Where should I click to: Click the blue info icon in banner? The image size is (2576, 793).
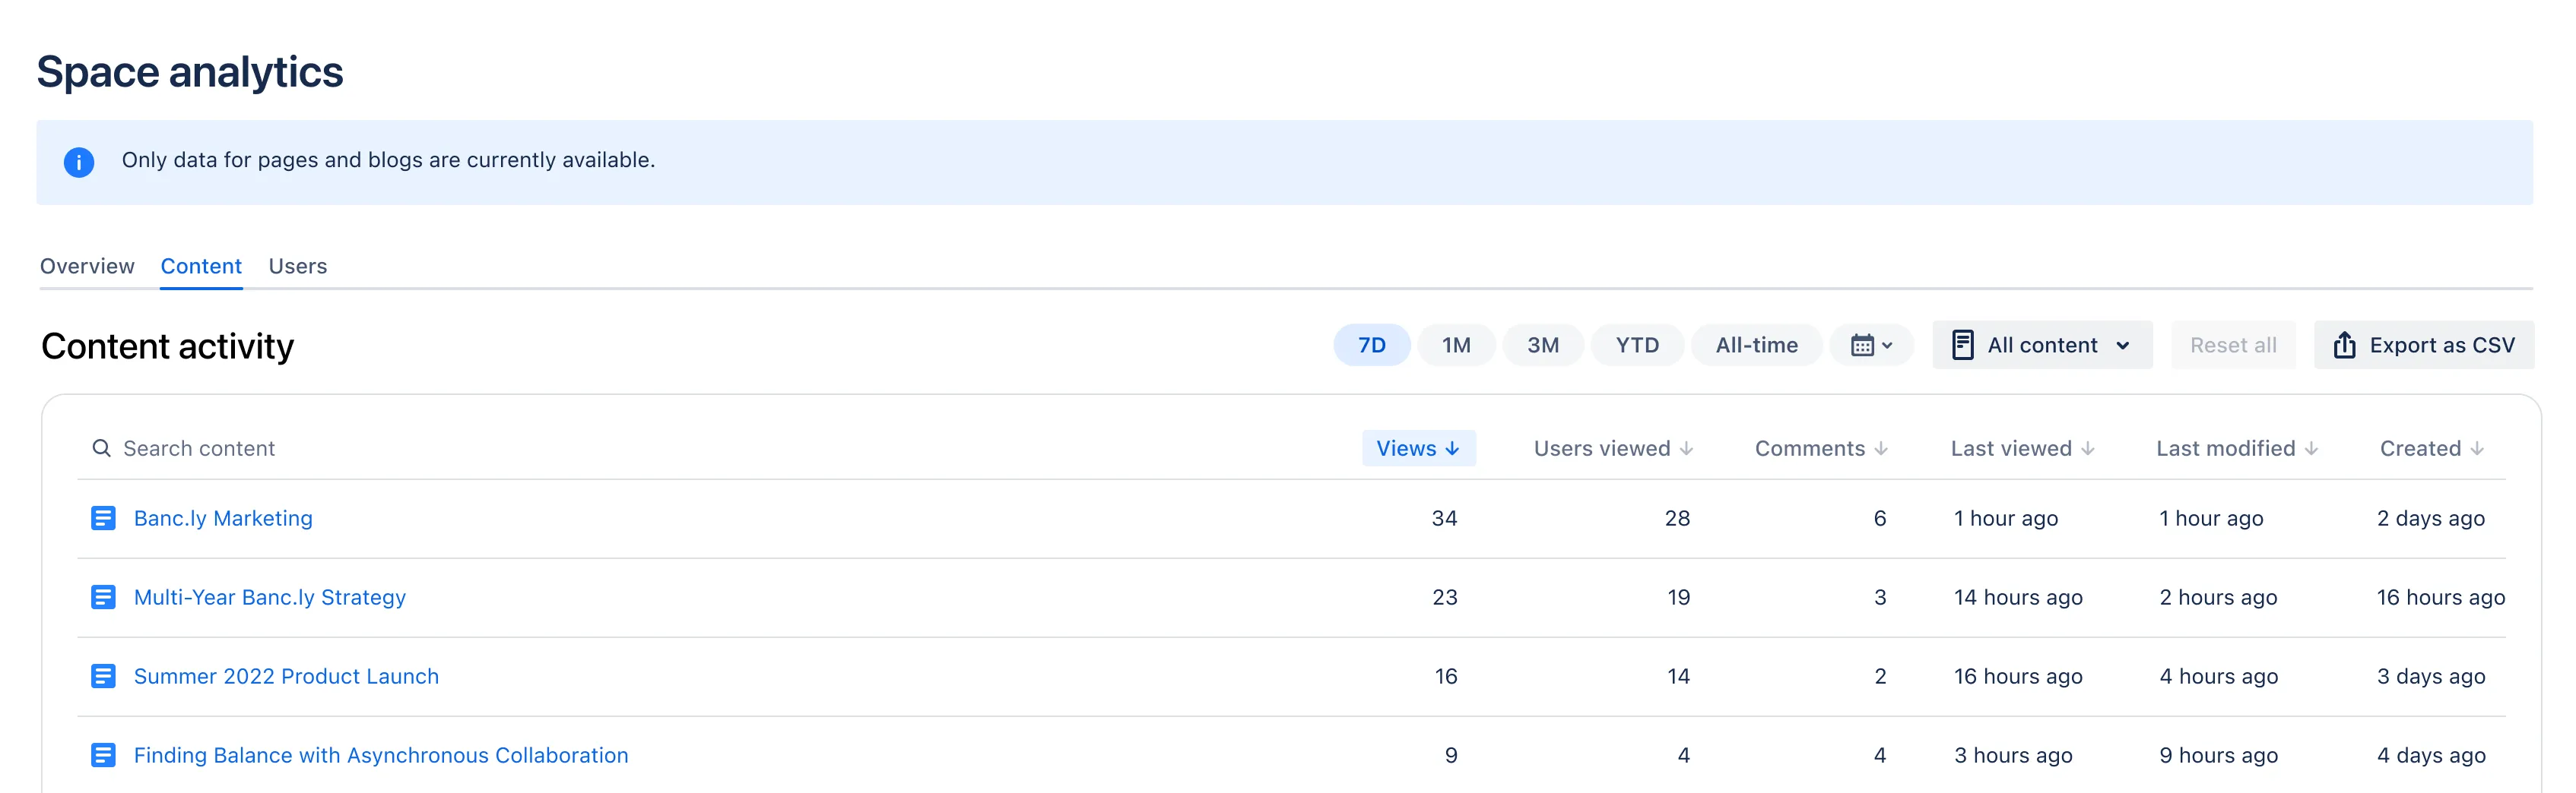pos(79,162)
